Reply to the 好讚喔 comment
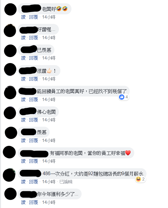The image size is (168, 208). point(33,38)
